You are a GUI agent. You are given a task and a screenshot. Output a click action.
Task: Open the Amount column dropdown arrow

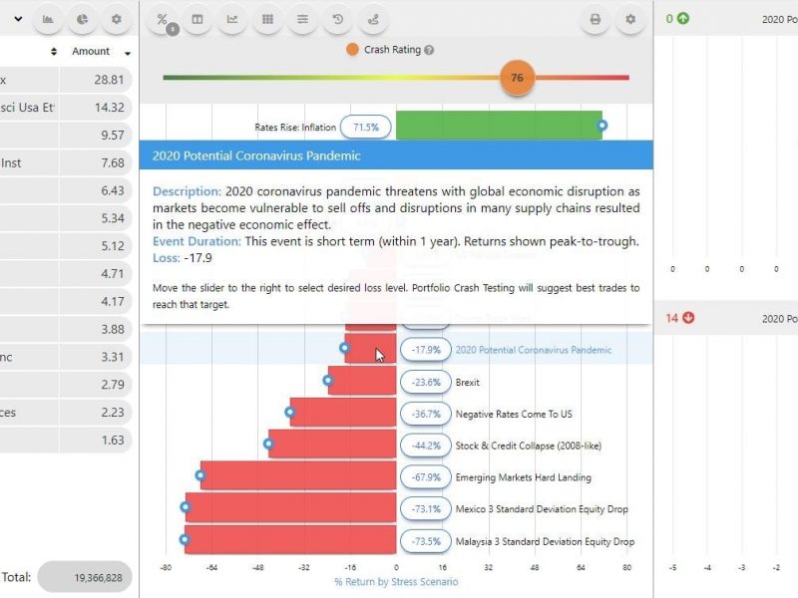[128, 53]
